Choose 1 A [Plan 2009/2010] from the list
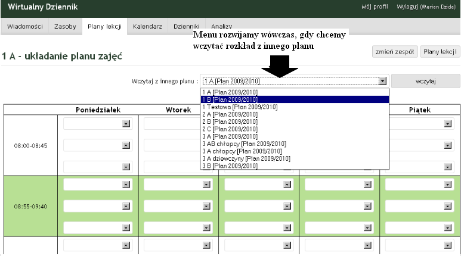 pos(295,92)
